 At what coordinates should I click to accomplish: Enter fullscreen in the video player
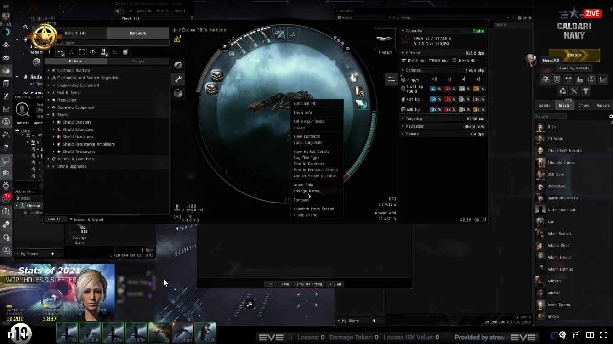coord(603,335)
